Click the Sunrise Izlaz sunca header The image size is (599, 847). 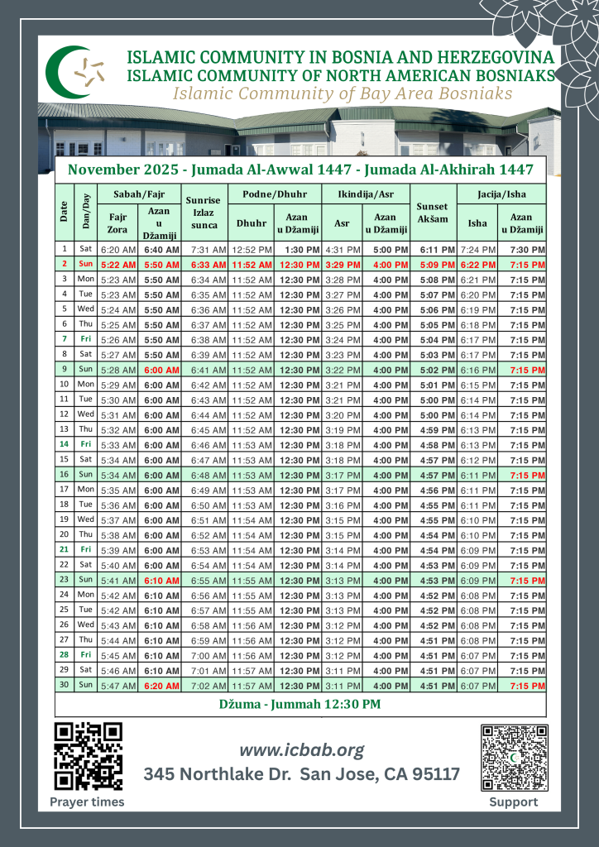[x=204, y=212]
